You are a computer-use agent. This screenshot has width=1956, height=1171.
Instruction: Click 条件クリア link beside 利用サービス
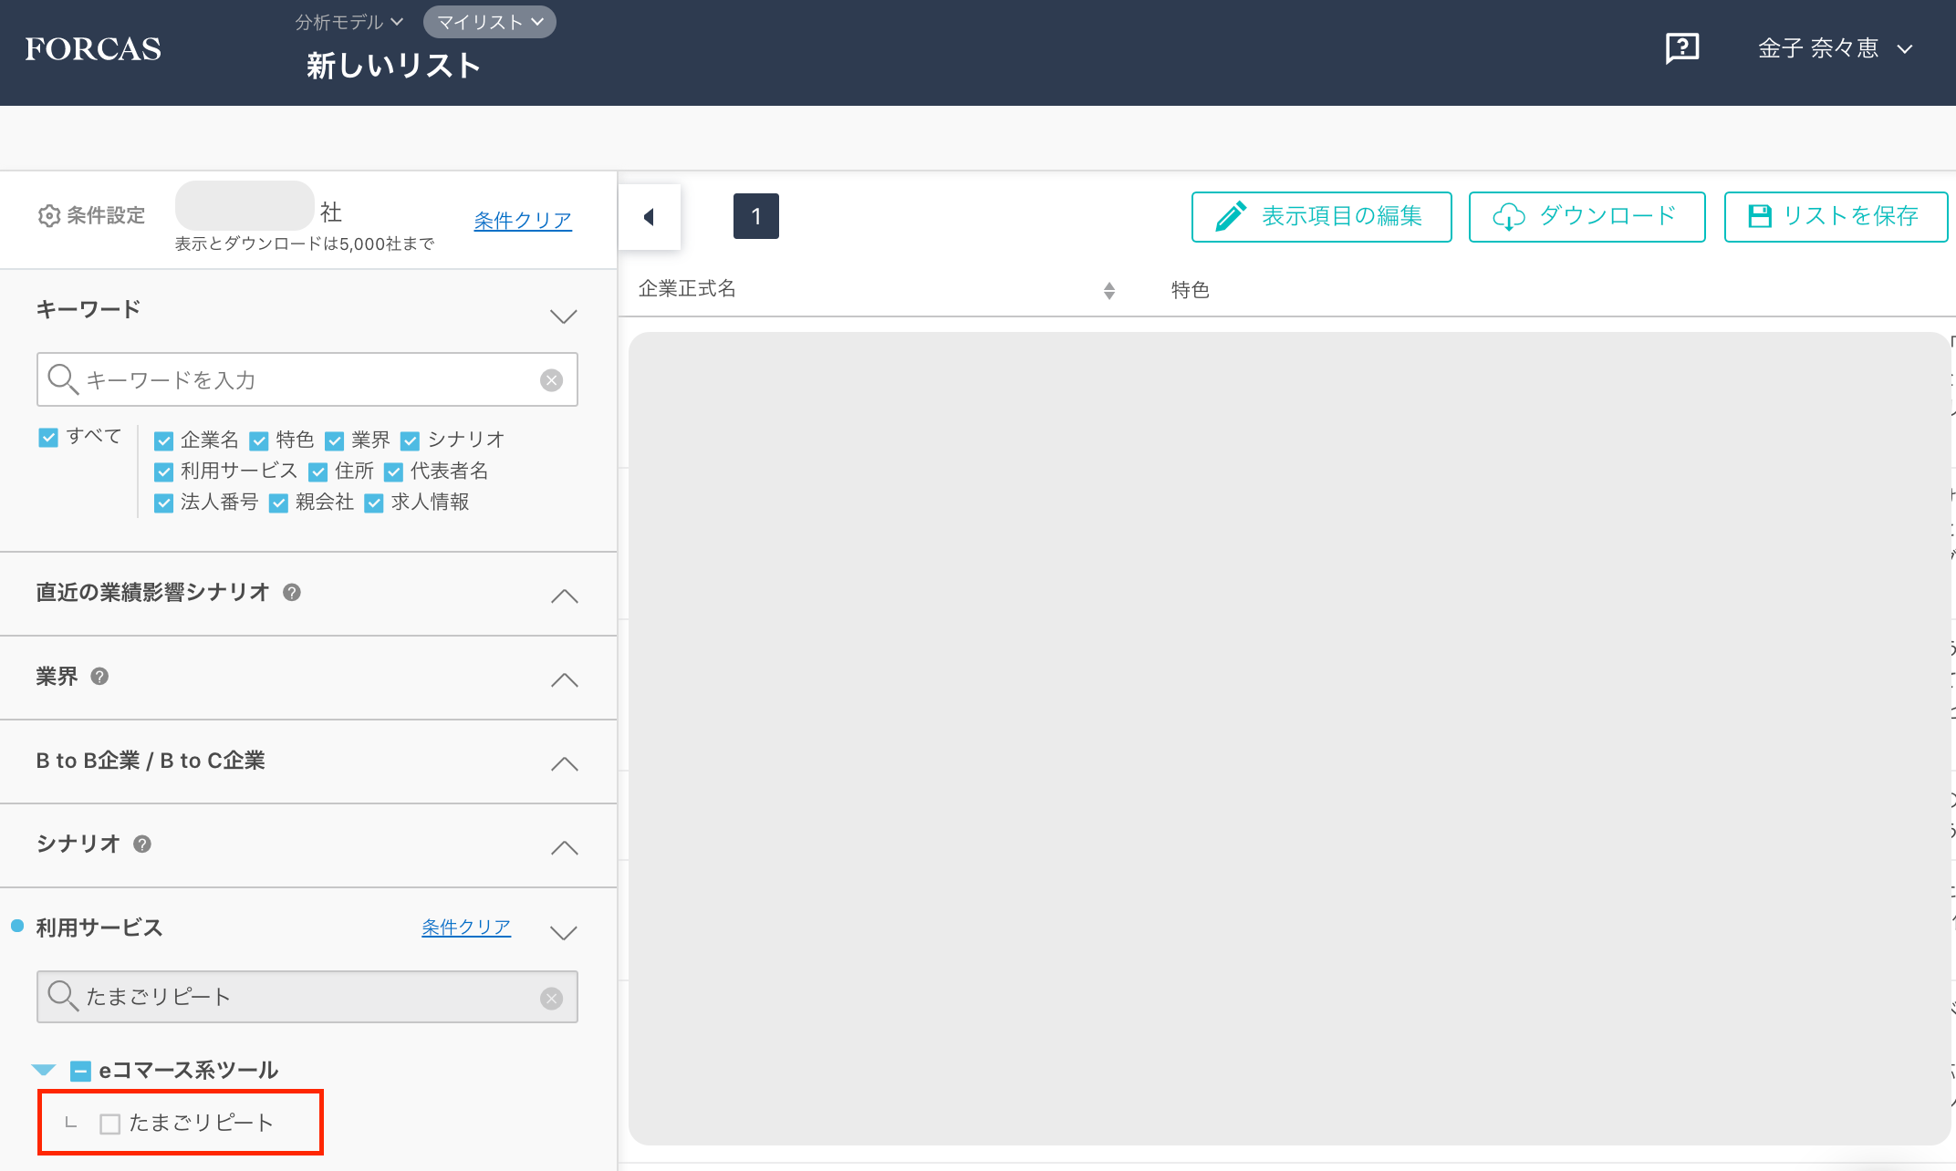click(x=465, y=927)
